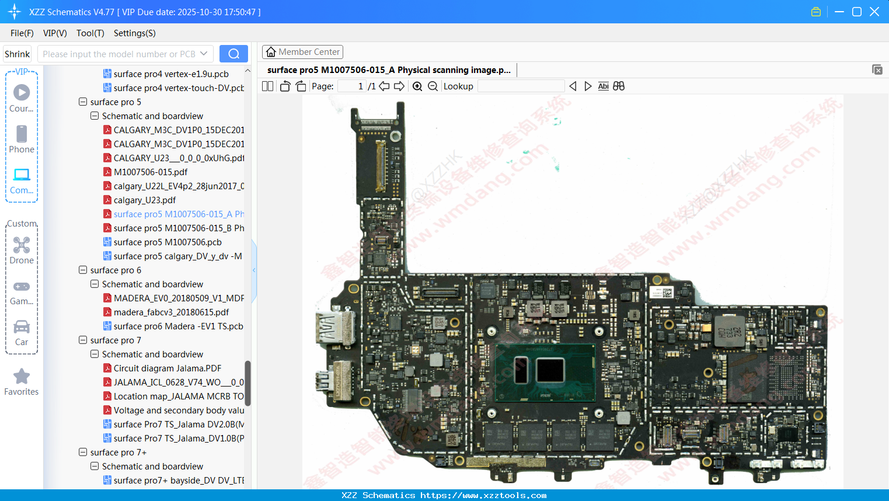
Task: Collapse surface pro 7 Schematic and boardview
Action: click(95, 354)
